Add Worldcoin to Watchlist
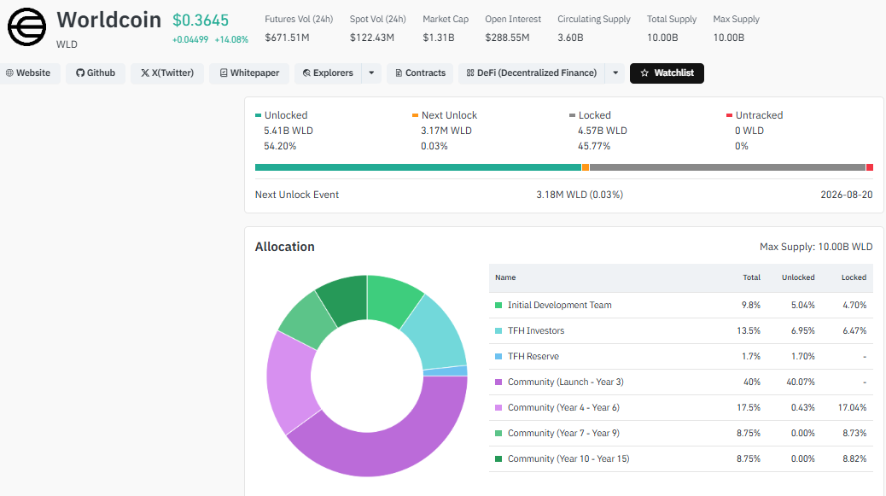 tap(667, 73)
